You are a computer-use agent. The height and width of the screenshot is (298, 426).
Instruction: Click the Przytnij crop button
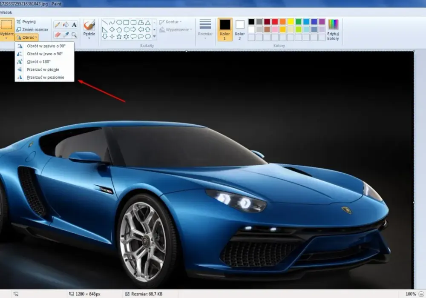[26, 22]
